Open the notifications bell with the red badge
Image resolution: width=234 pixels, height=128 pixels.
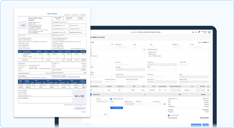199,32
